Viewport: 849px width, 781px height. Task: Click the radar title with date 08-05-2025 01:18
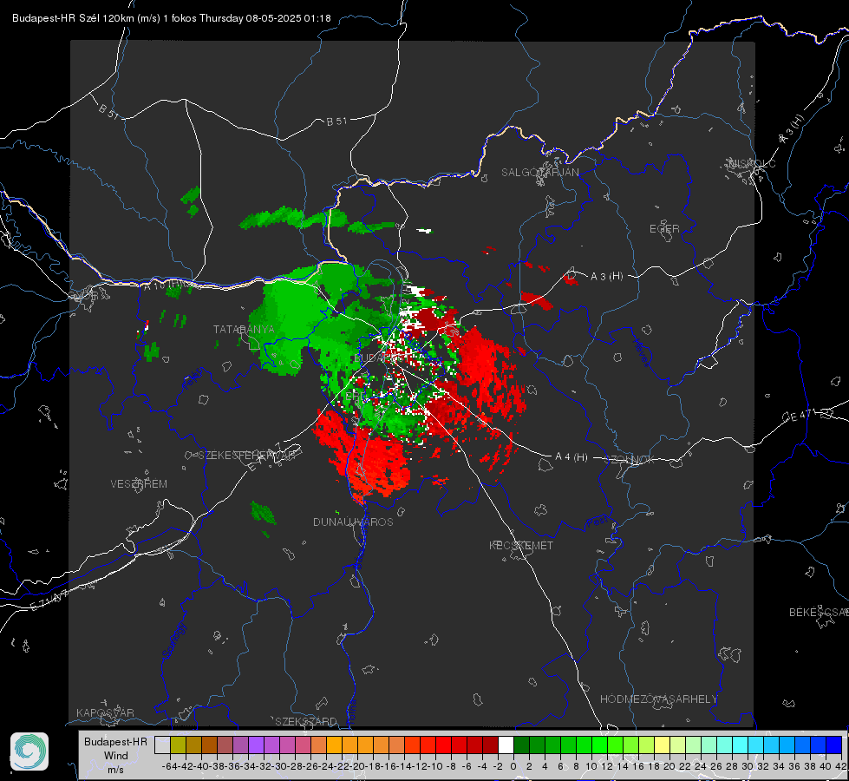(x=171, y=18)
